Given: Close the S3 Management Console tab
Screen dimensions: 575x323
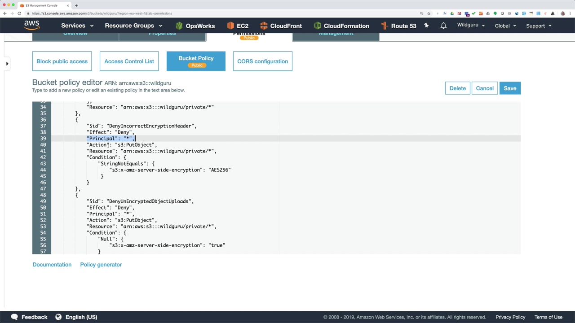Looking at the screenshot, I should [68, 5].
